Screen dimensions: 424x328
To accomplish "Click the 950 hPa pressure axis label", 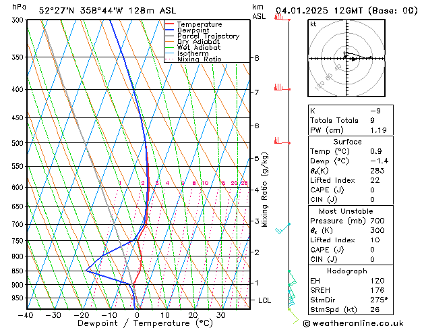I will (x=19, y=298).
